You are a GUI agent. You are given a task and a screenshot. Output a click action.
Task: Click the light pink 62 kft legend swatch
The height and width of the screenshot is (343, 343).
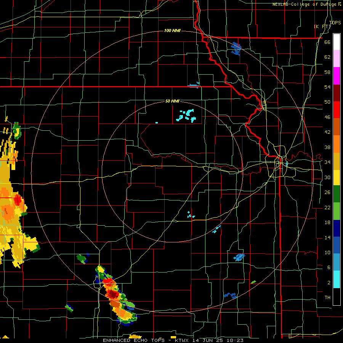coord(337,58)
